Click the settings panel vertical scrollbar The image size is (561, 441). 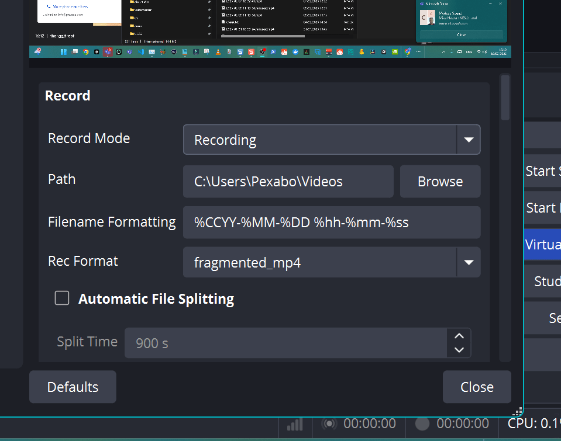(x=505, y=97)
